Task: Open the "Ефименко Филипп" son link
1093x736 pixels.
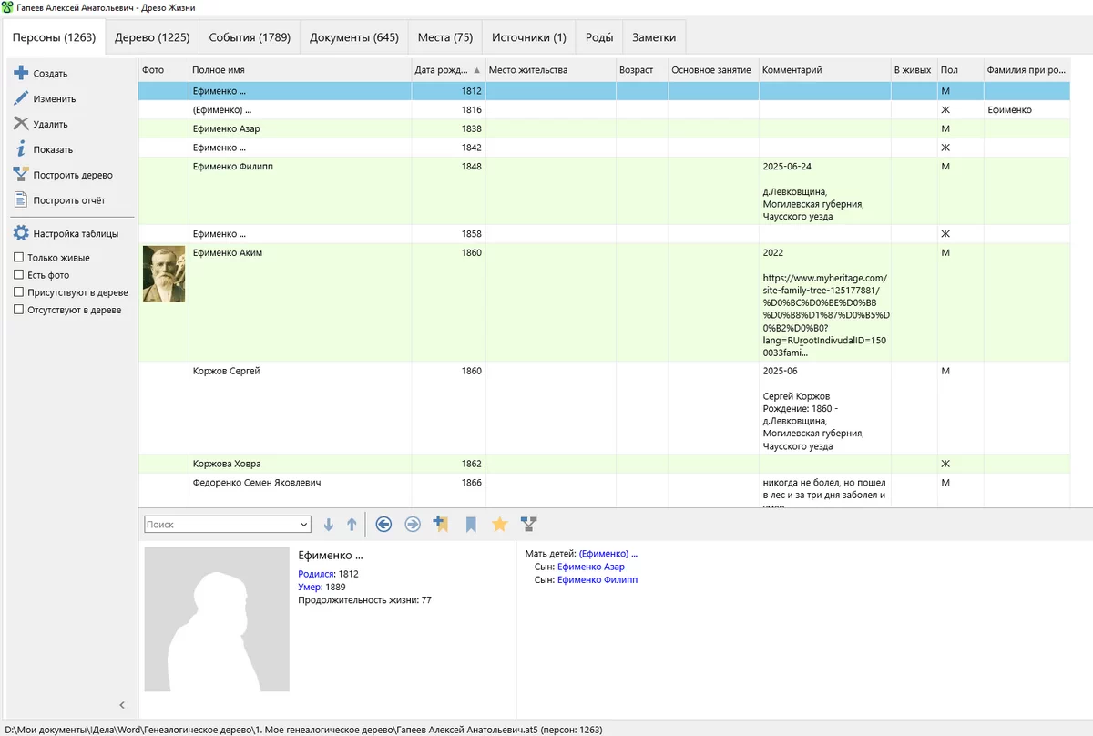Action: pos(597,579)
